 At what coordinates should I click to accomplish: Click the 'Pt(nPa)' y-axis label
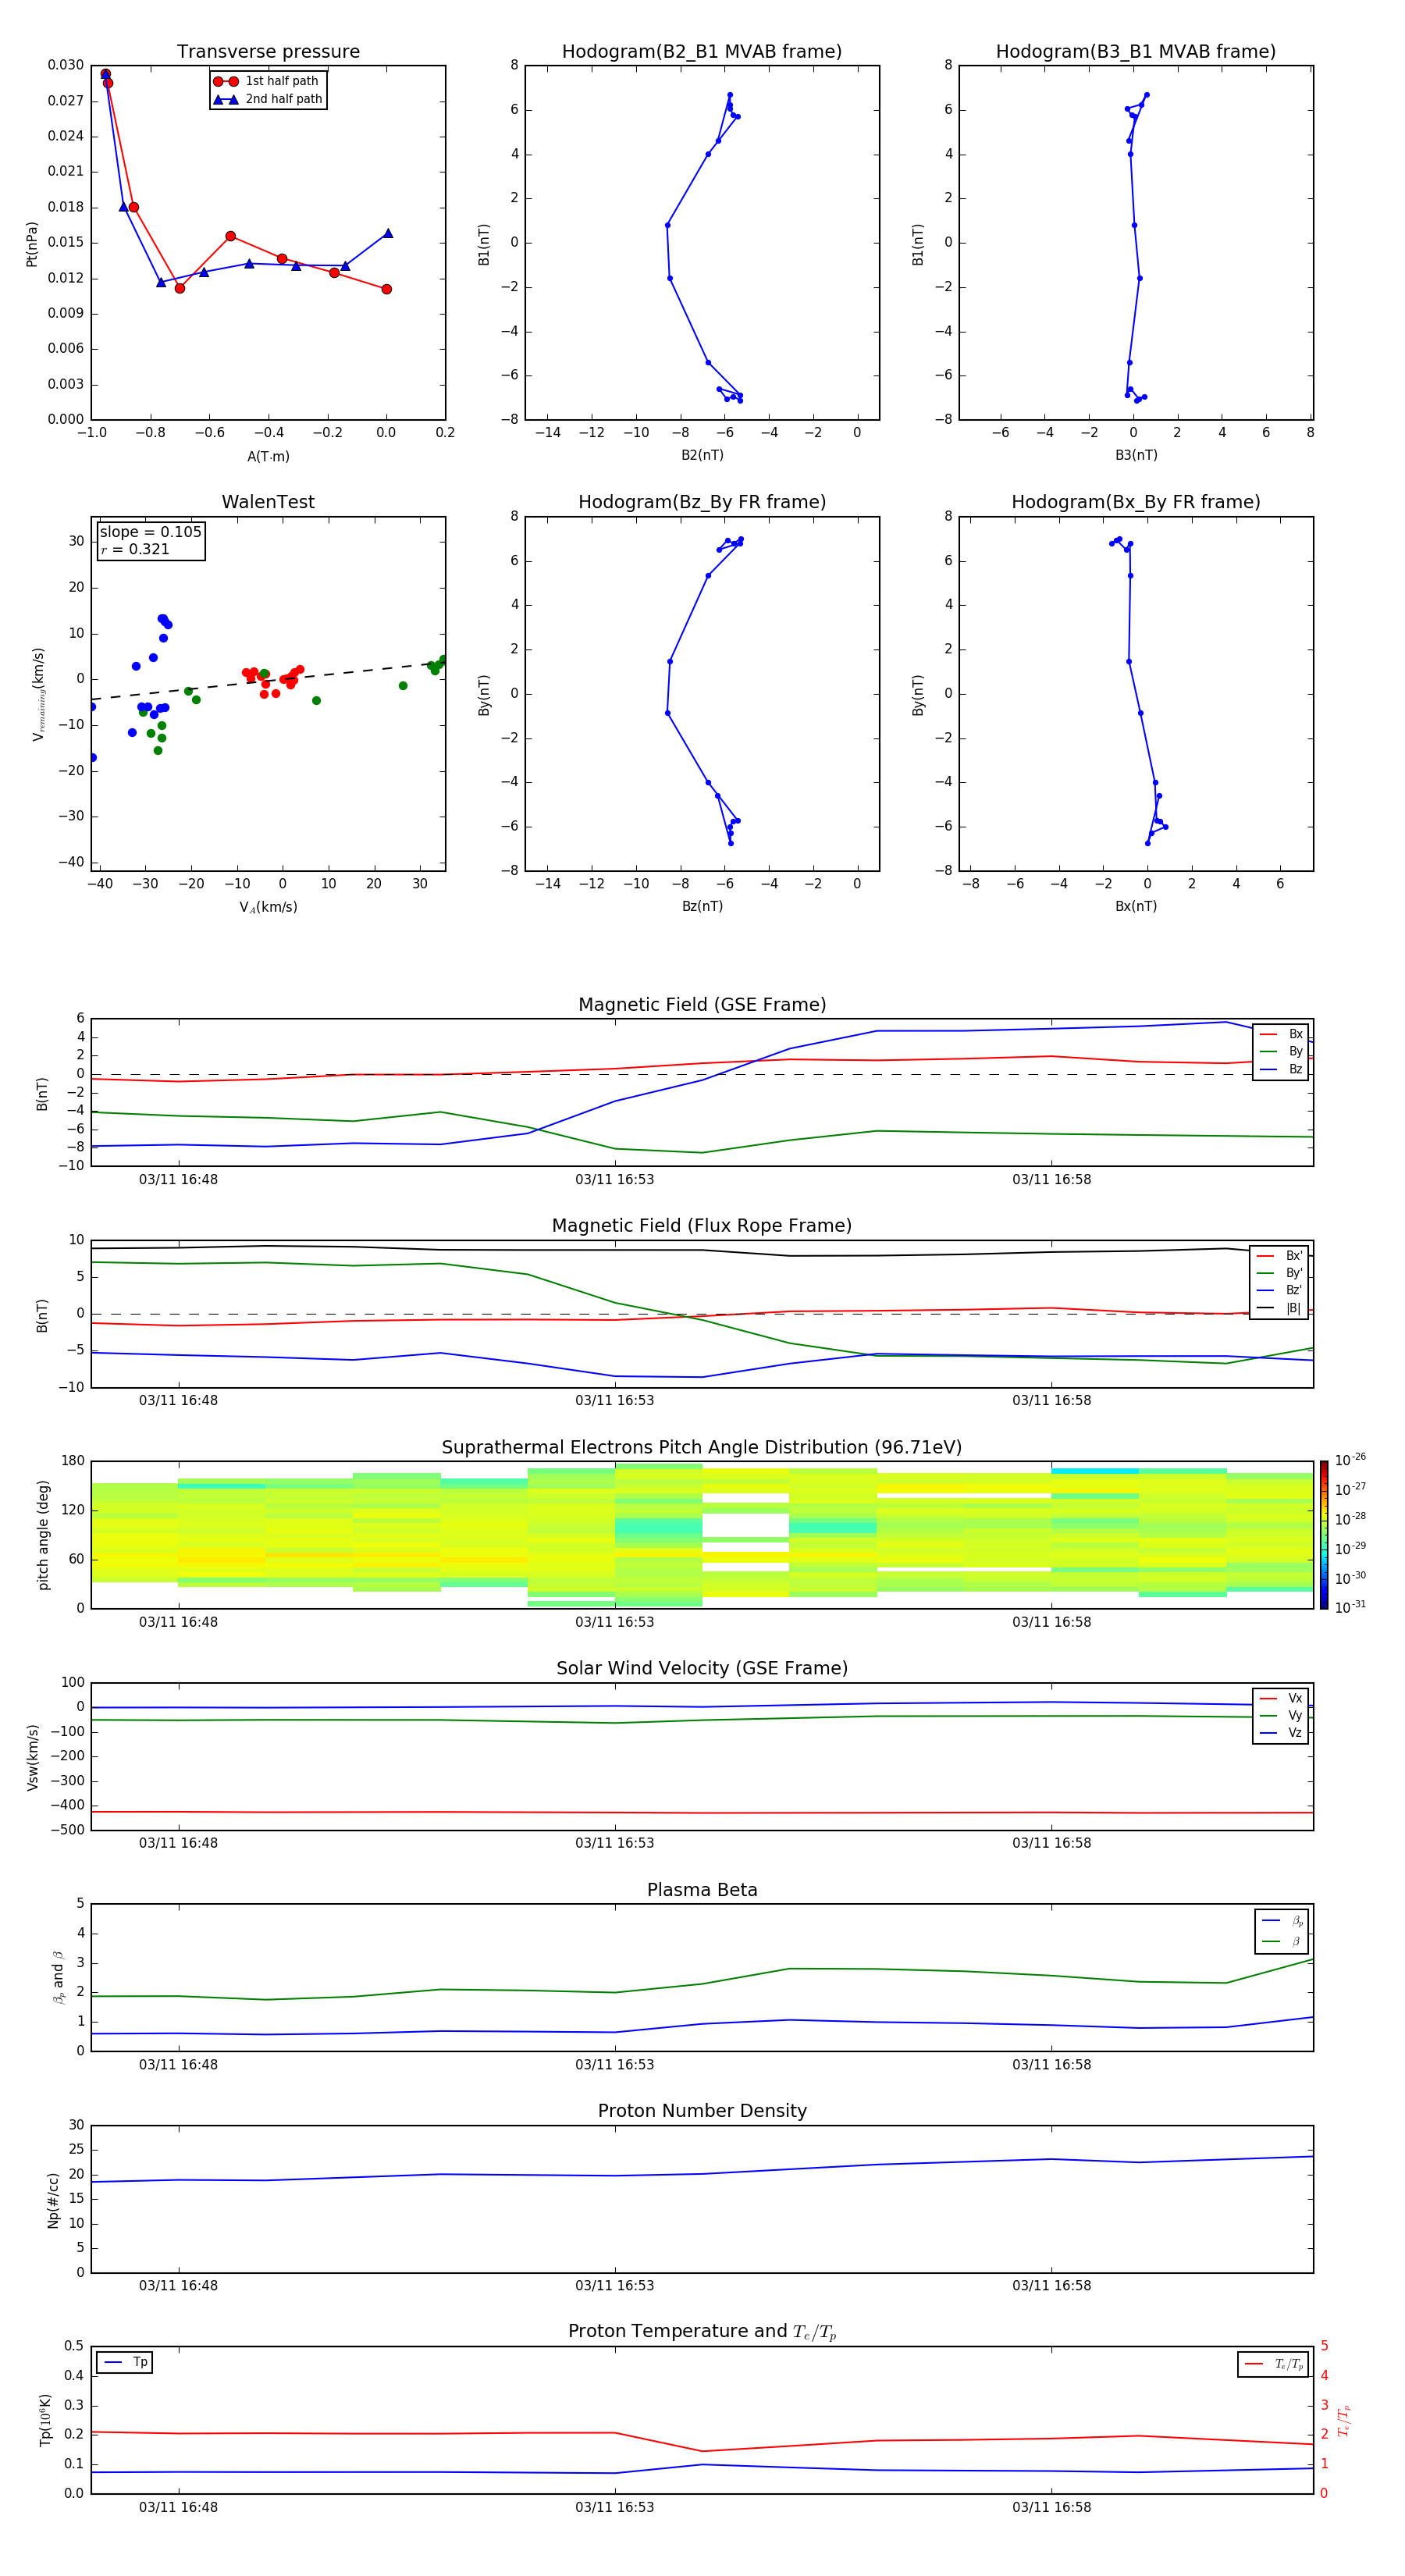point(32,244)
